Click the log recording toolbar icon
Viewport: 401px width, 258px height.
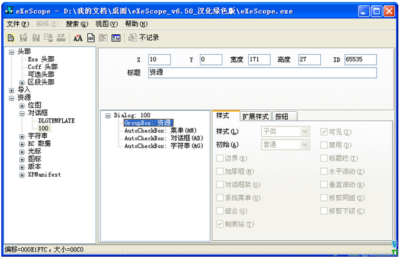[132, 38]
